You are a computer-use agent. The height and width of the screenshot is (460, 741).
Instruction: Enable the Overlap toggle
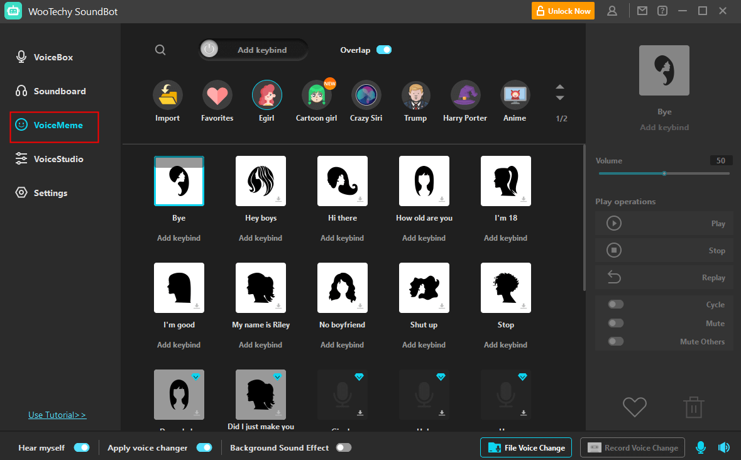pos(383,49)
